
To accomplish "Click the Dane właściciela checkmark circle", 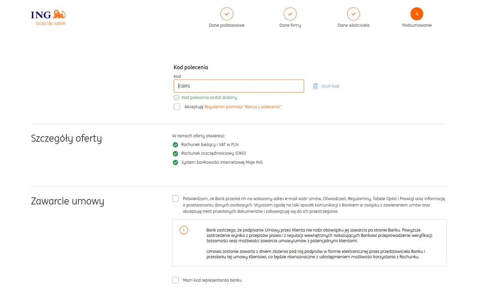I will tap(353, 14).
